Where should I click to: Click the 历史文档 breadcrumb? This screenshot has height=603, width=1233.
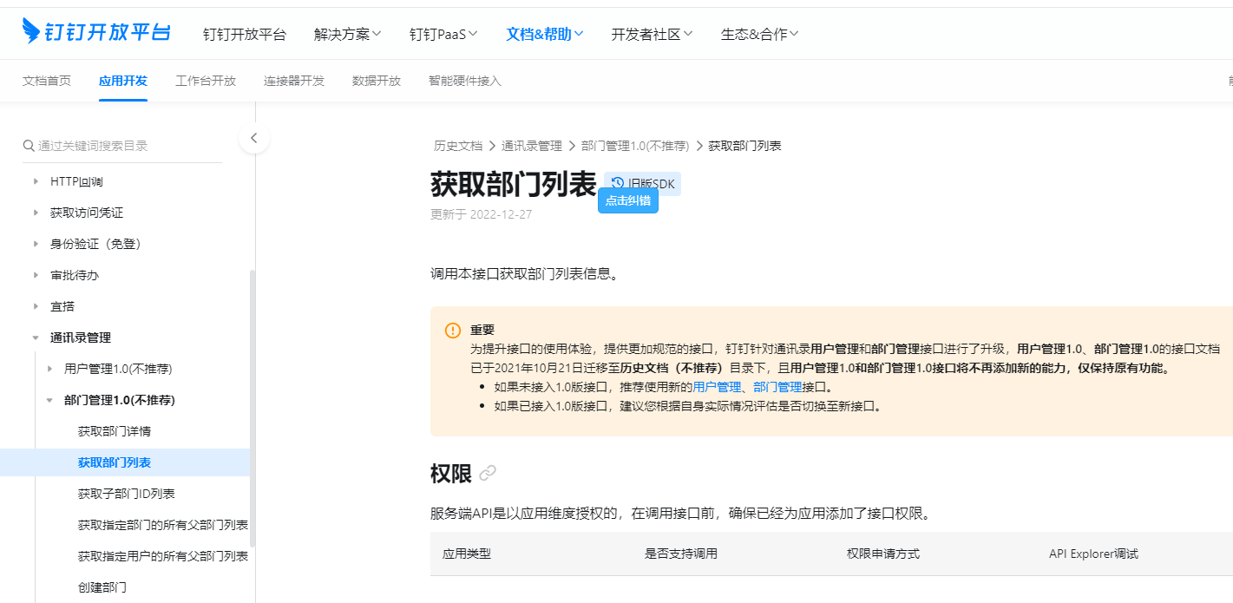[x=458, y=146]
